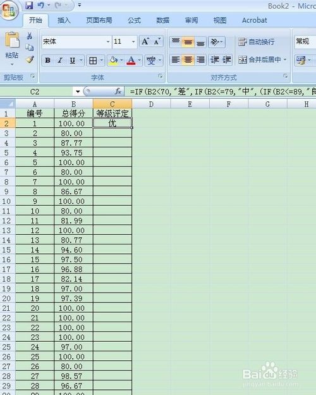The image size is (316, 395).
Task: Align text to top of cell
Action: coord(176,42)
